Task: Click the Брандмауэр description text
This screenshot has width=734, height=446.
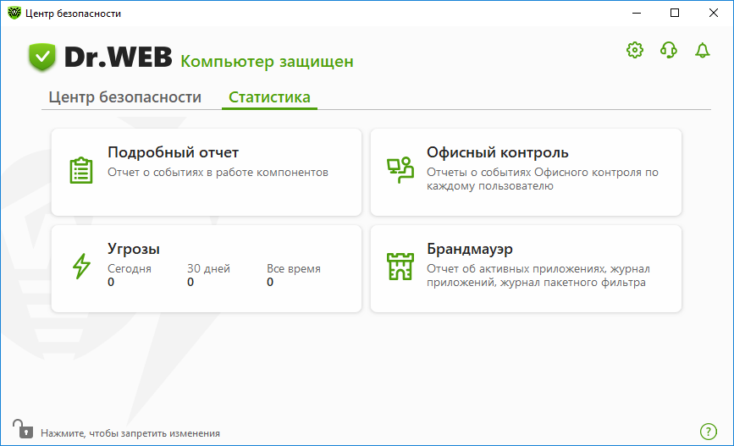Action: click(538, 275)
